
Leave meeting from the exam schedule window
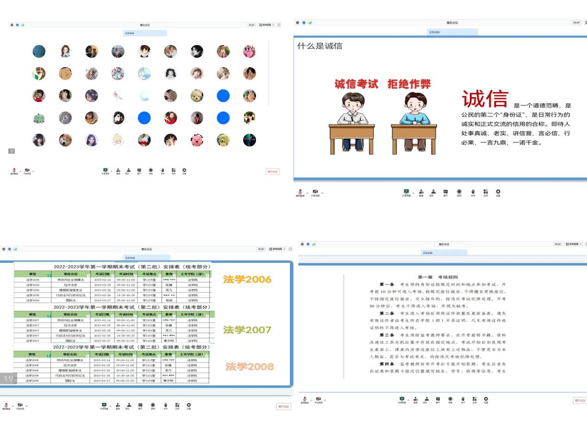tap(283, 407)
